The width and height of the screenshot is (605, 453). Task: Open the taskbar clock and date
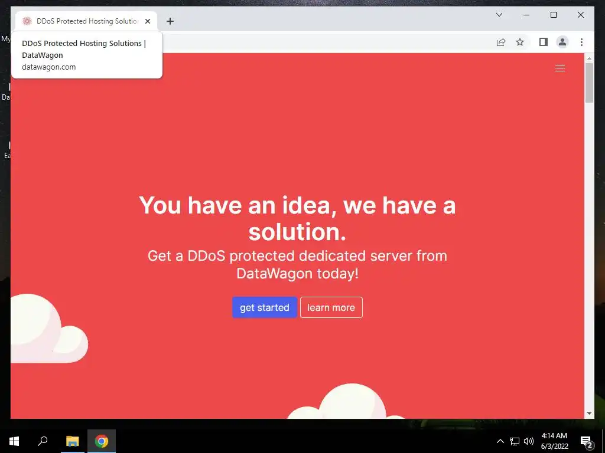(554, 441)
